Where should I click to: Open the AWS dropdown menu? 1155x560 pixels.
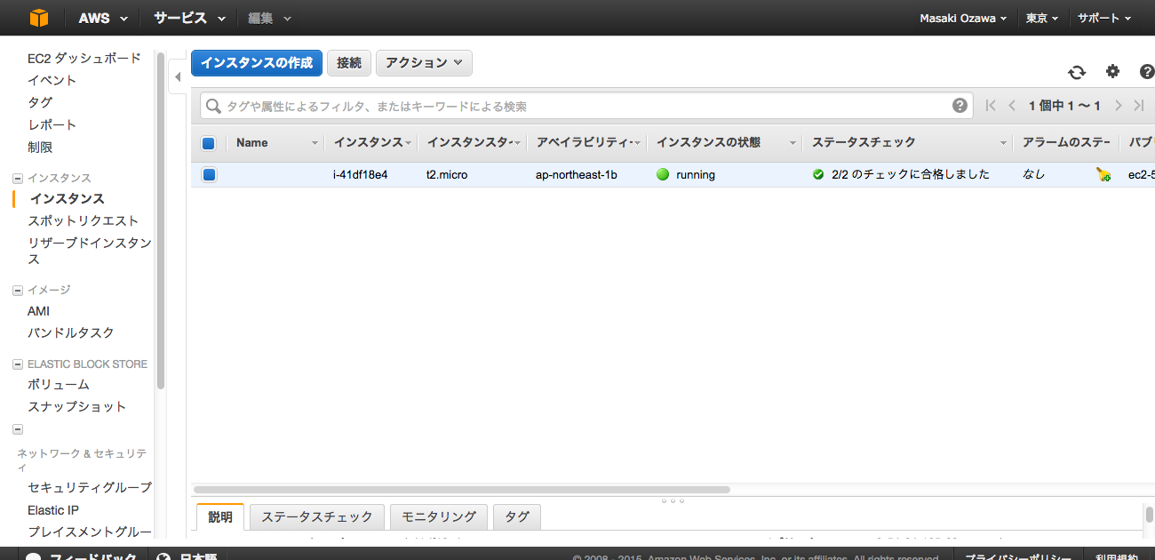[103, 18]
